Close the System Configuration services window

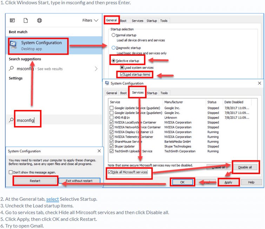point(259,83)
